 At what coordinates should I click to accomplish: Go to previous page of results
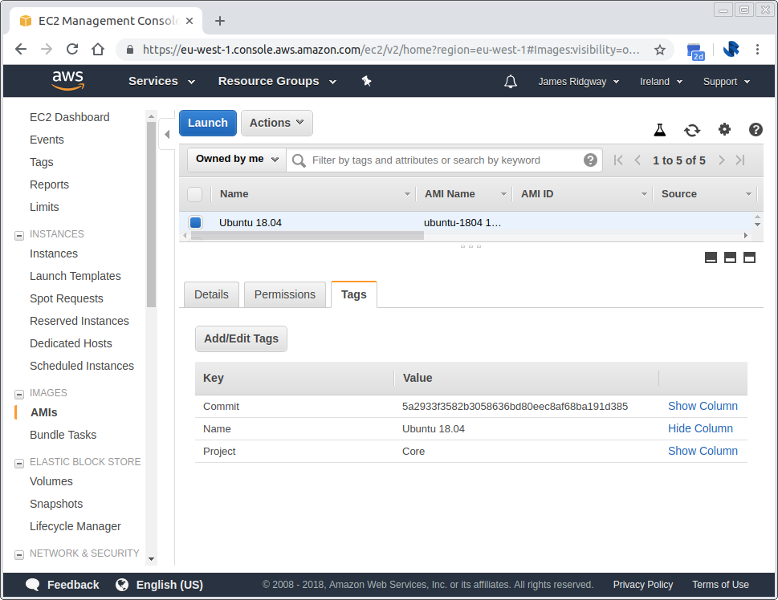pyautogui.click(x=637, y=160)
